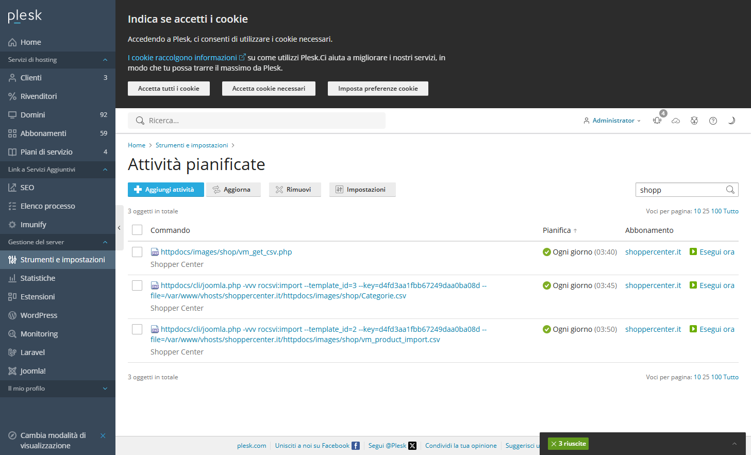Click in the Ricerca search field
The width and height of the screenshot is (751, 455).
pyautogui.click(x=257, y=121)
